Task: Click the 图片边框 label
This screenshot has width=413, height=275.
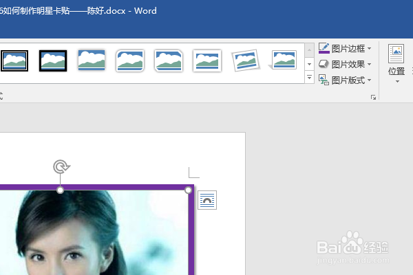Action: pos(348,49)
